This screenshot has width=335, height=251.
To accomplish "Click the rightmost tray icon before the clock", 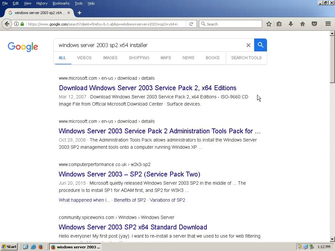I will [x=312, y=247].
